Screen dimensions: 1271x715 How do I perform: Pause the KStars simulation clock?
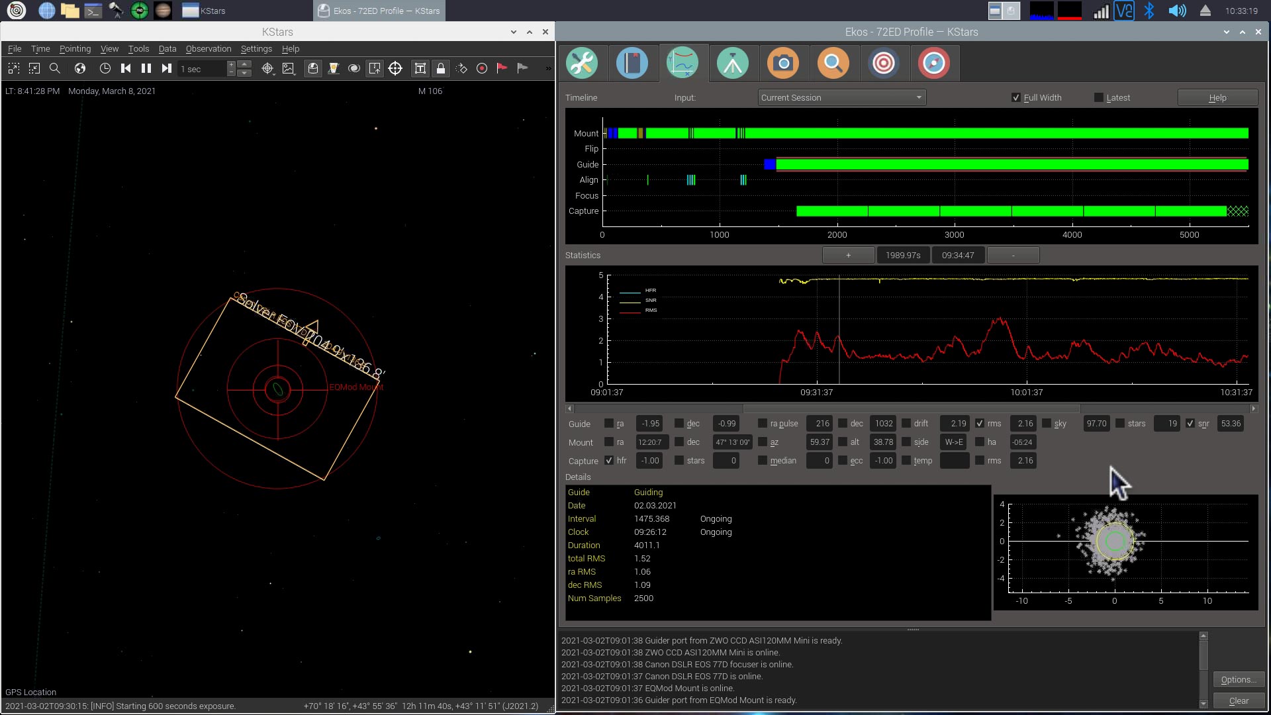(146, 68)
